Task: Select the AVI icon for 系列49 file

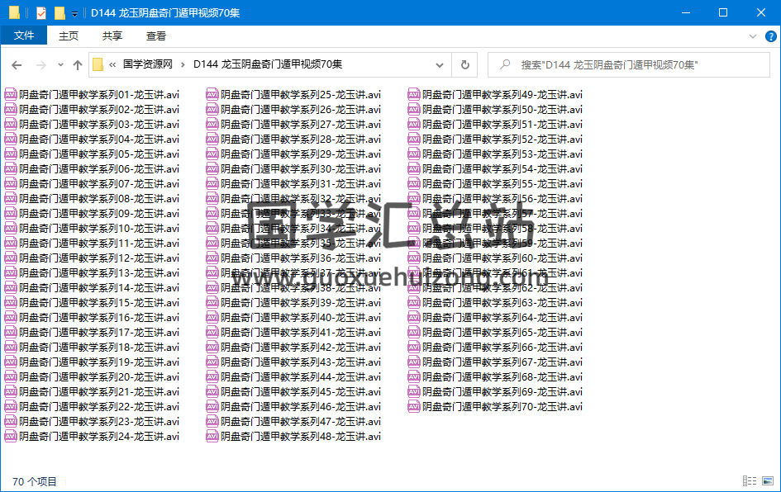Action: 414,94
